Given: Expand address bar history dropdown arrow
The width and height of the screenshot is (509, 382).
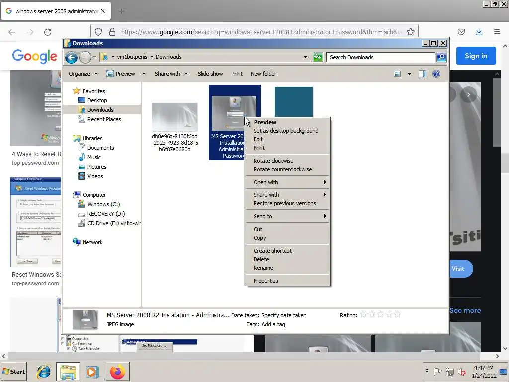Looking at the screenshot, I should [306, 57].
